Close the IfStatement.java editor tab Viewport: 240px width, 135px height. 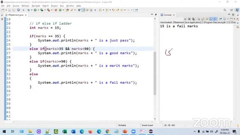pyautogui.click(x=26, y=15)
